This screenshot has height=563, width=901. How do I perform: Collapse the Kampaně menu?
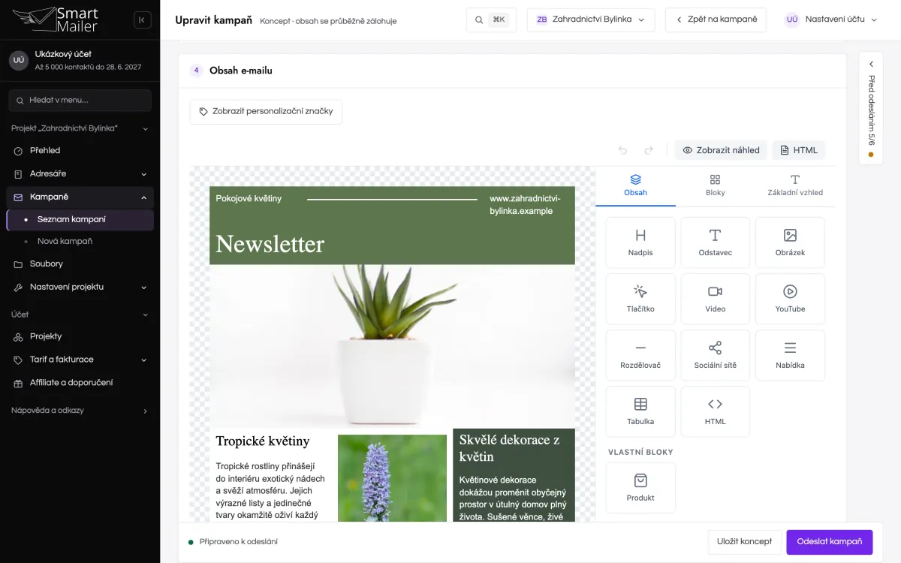click(80, 197)
